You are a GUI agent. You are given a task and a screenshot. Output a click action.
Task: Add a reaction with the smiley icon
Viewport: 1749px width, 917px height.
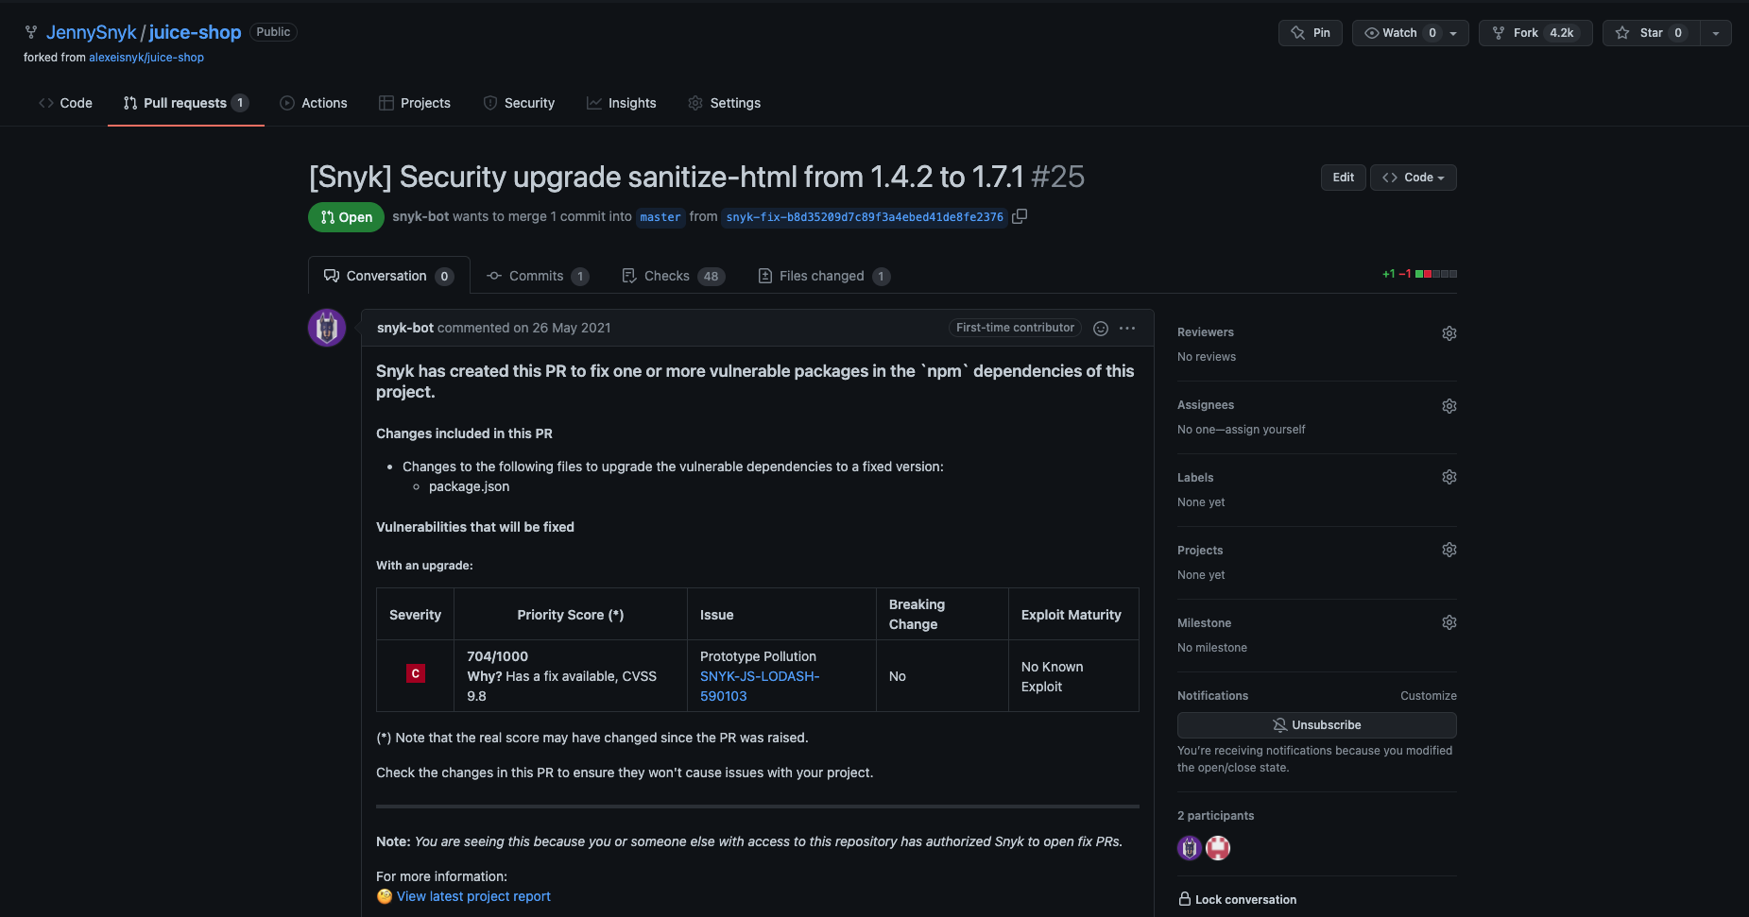1100,328
